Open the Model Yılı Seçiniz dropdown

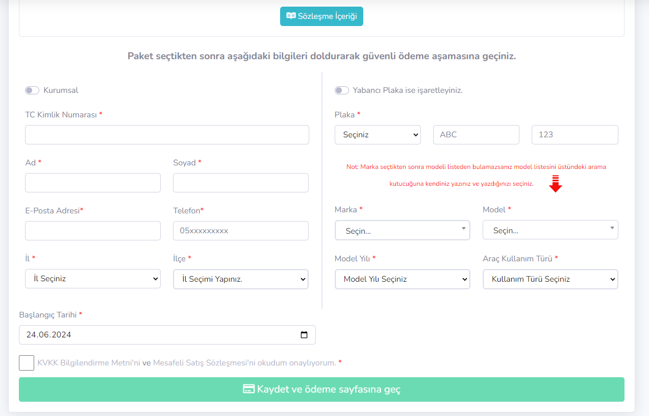[403, 279]
